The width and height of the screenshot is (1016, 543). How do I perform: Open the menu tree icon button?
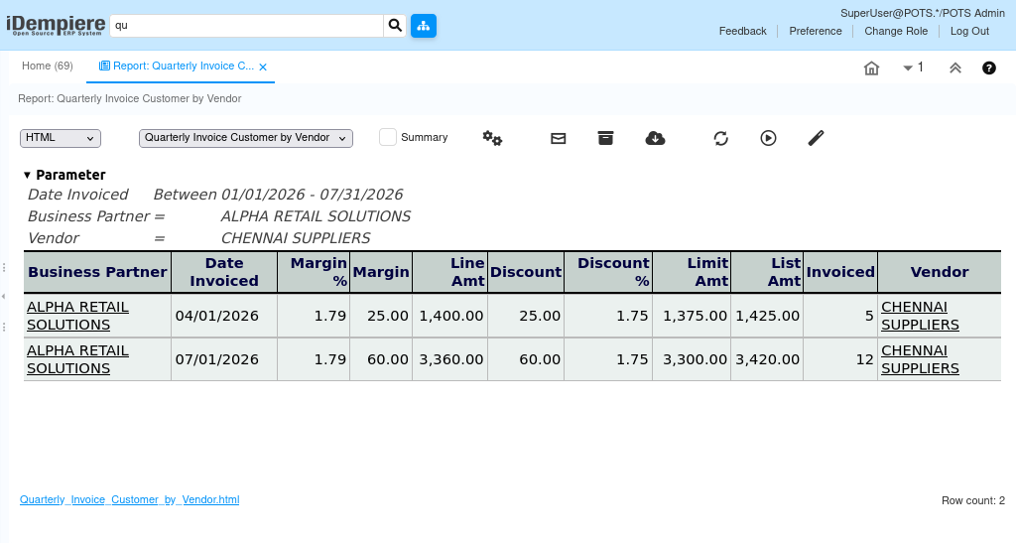424,26
